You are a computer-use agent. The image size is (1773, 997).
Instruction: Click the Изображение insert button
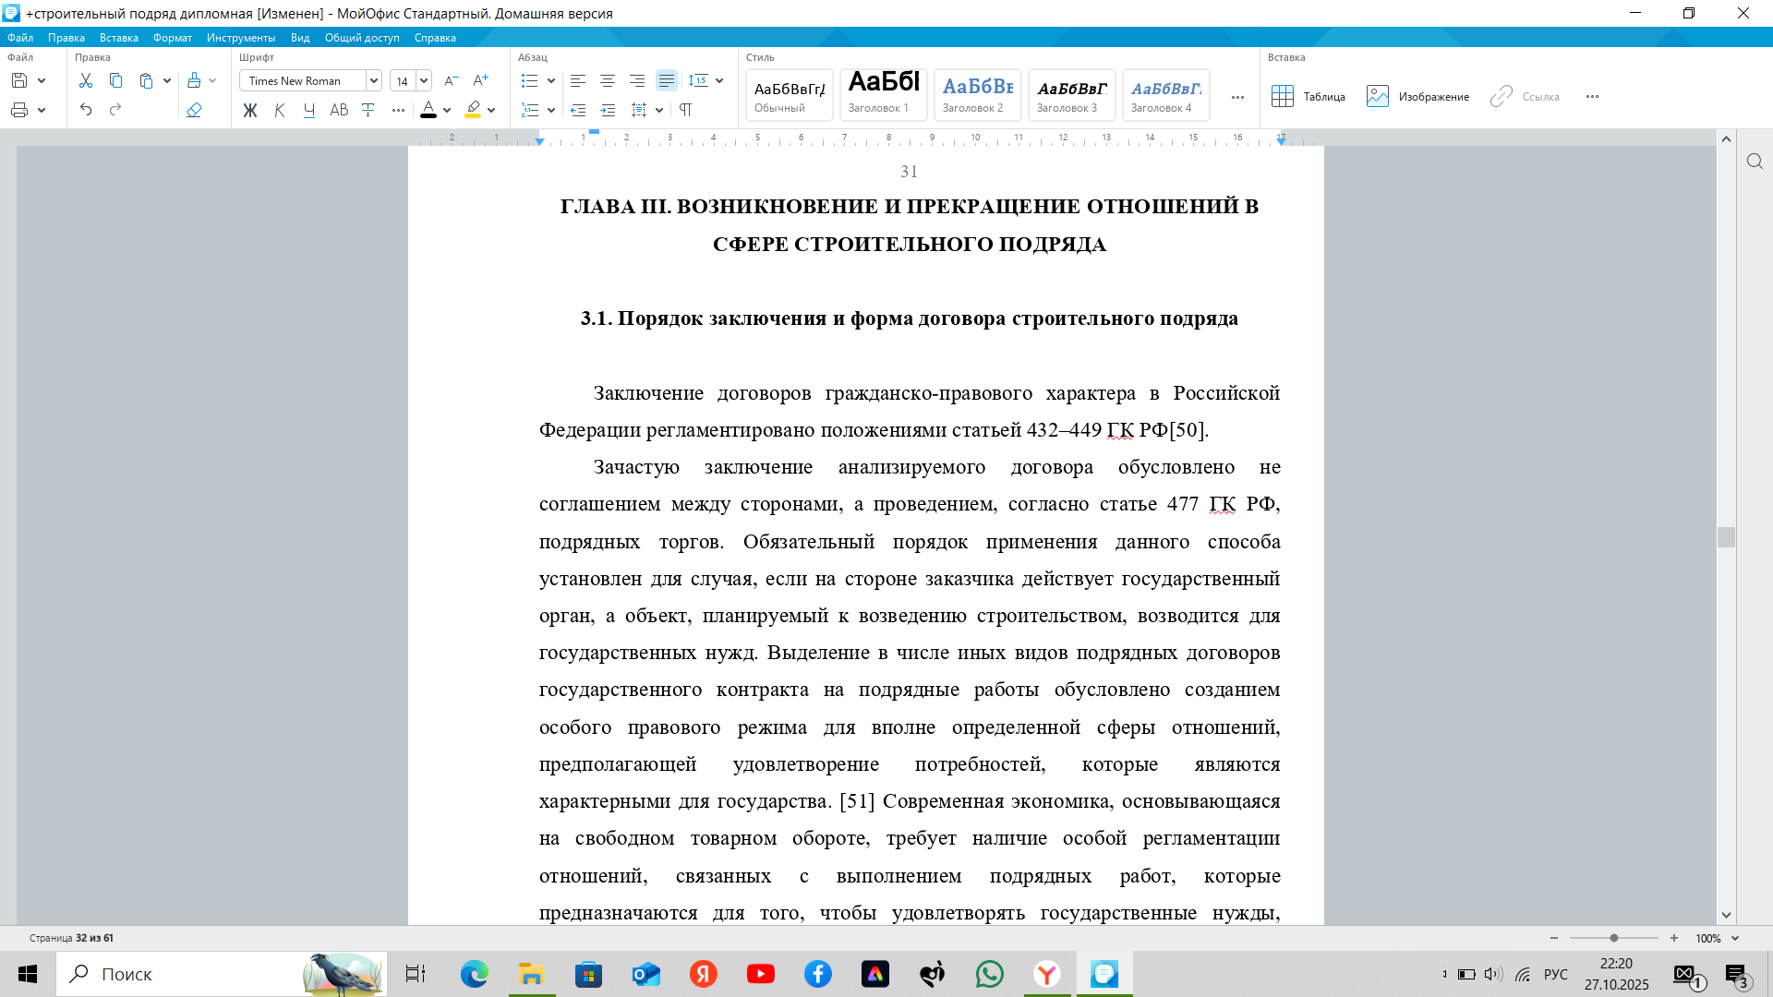click(1417, 96)
